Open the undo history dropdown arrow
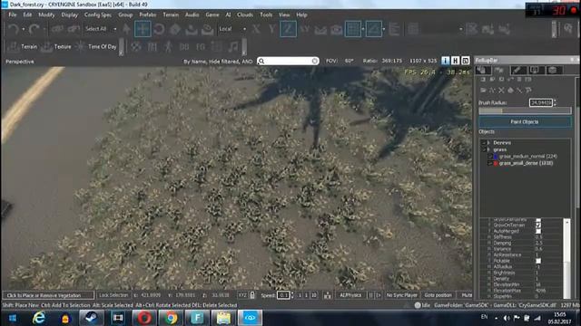Viewport: 581px width, 326px height. point(24,29)
